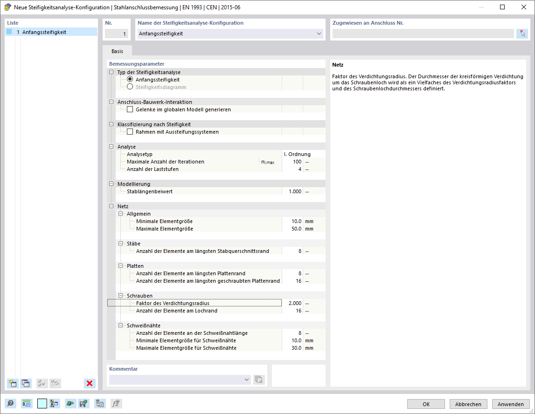Viewport: 535px width, 414px height.
Task: Click the maximum iterations value 100
Action: tap(292, 162)
